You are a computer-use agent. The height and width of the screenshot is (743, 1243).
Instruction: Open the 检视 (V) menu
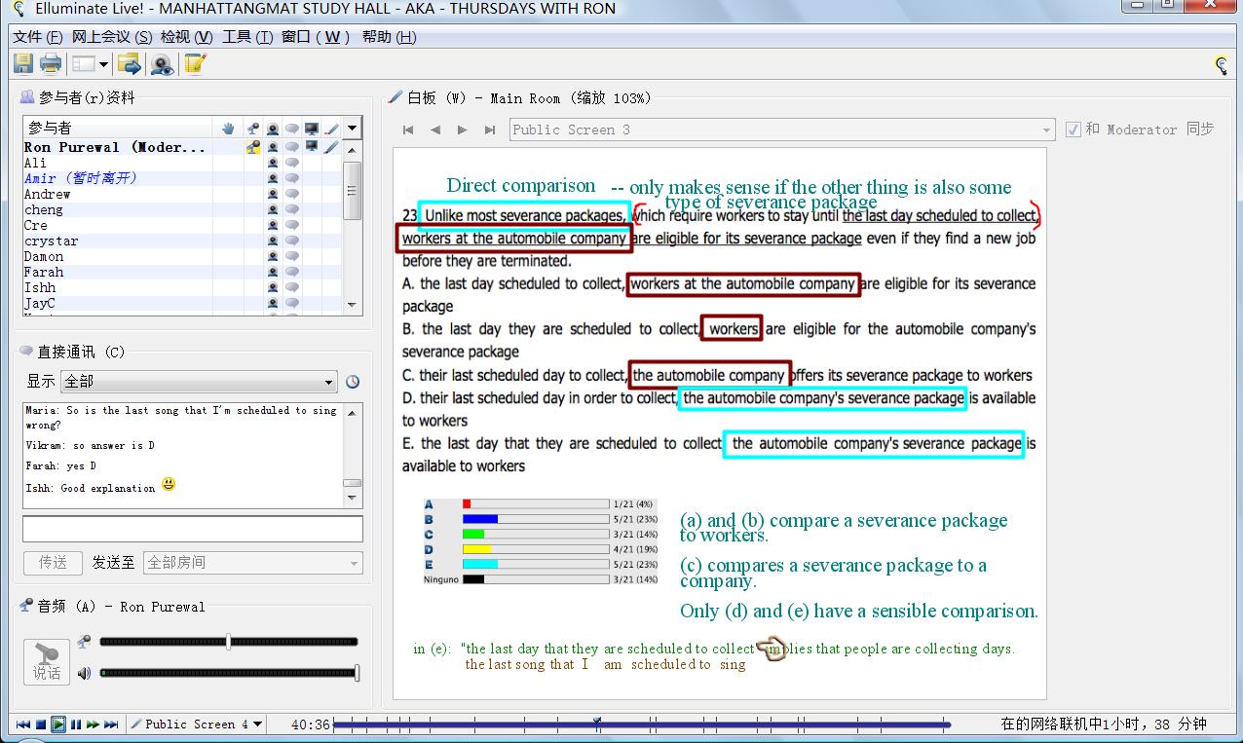186,37
